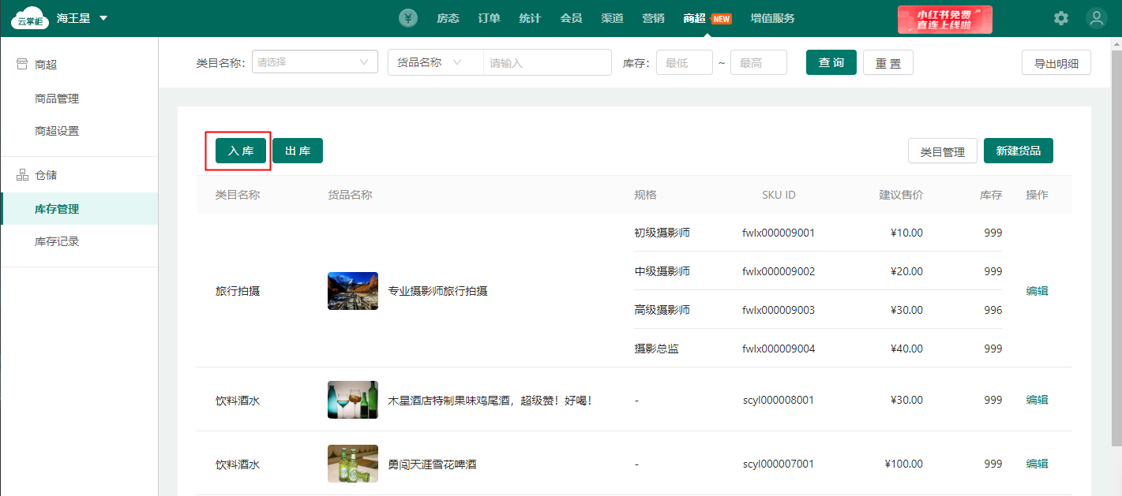1122x496 pixels.
Task: Click the 最低 stock minimum input field
Action: click(x=684, y=62)
